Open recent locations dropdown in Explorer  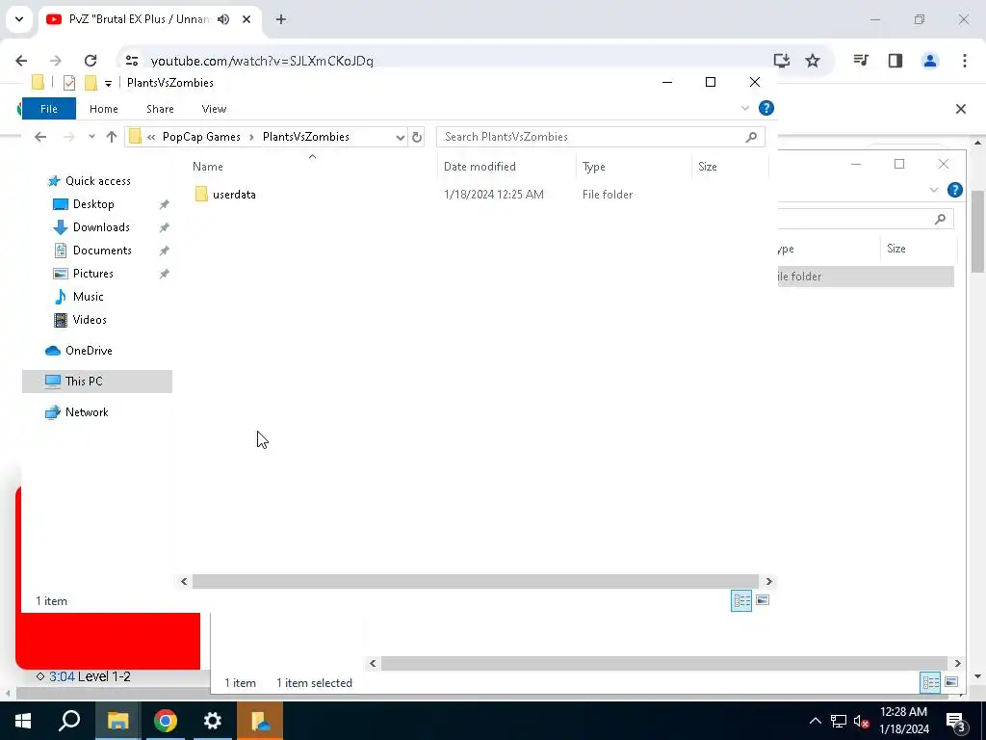coord(91,137)
